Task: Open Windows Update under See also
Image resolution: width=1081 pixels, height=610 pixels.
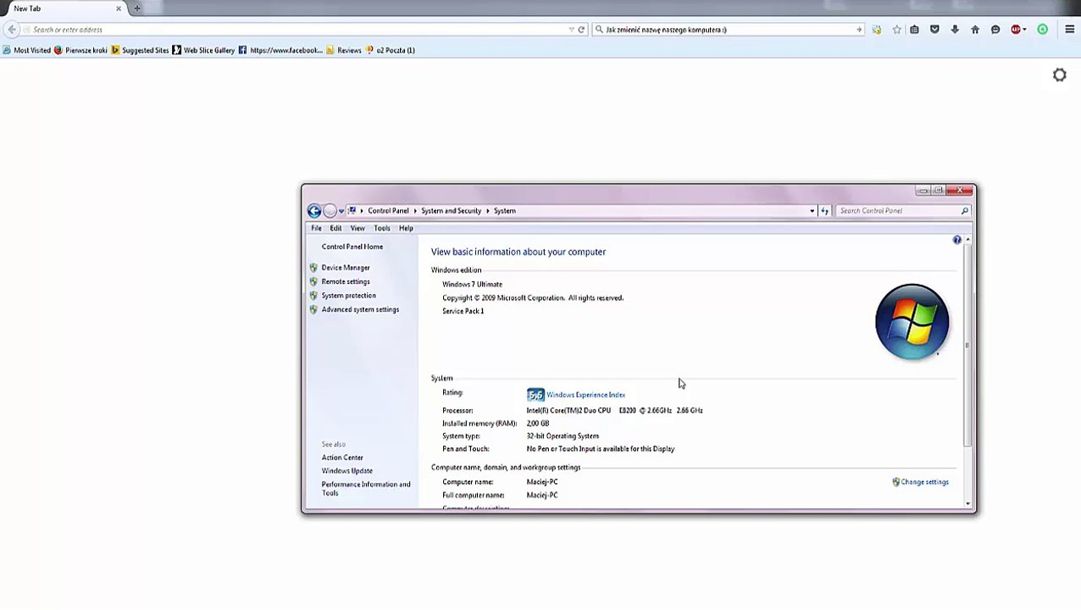Action: click(x=347, y=471)
